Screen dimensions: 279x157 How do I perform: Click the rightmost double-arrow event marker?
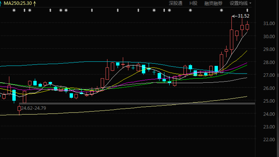click(247, 10)
